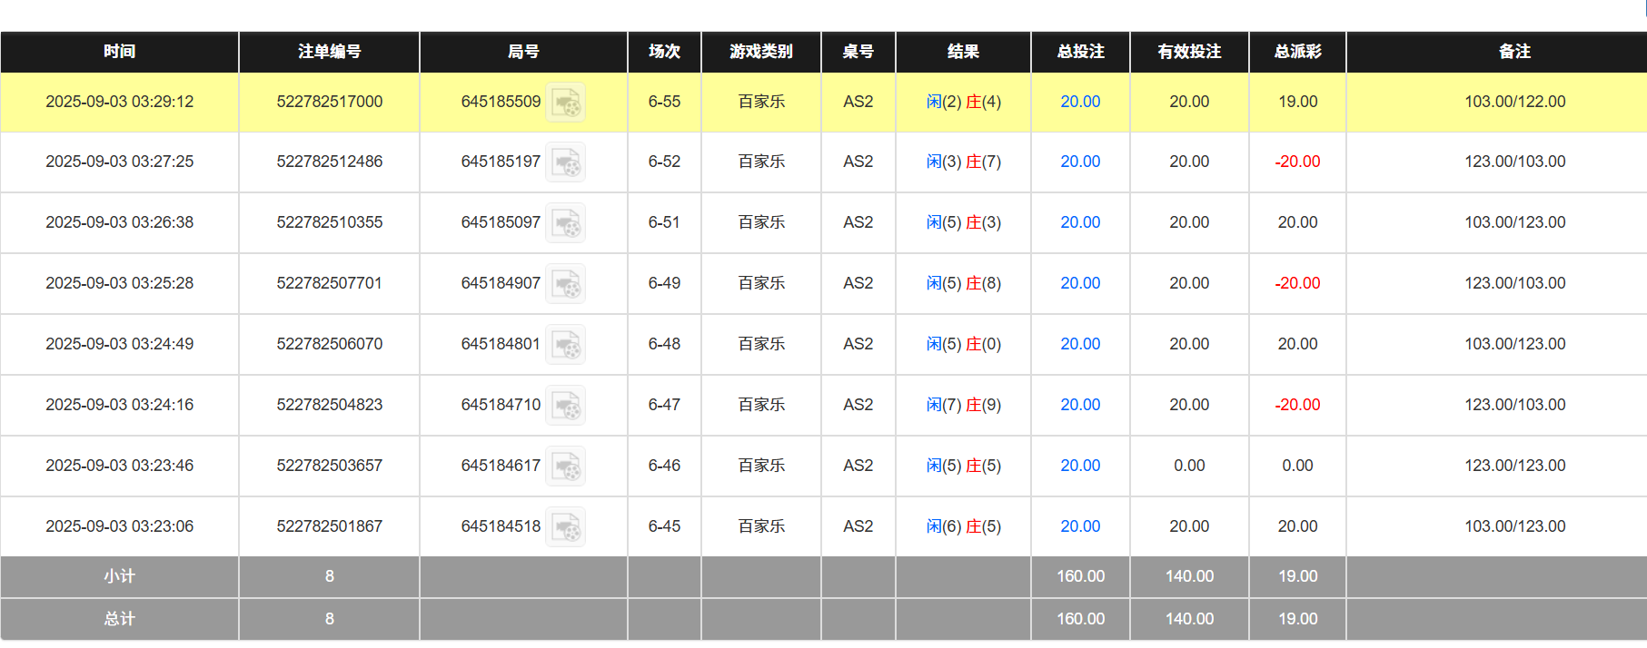This screenshot has width=1647, height=648.
Task: Click the replay icon beside round 645184801
Action: click(566, 345)
